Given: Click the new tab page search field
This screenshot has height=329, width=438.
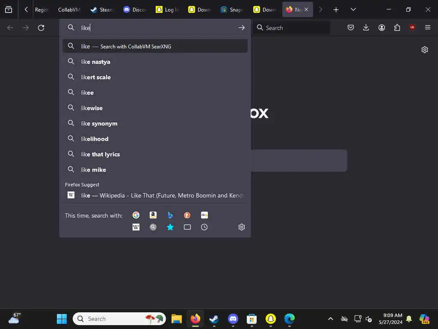Looking at the screenshot, I should tap(299, 161).
